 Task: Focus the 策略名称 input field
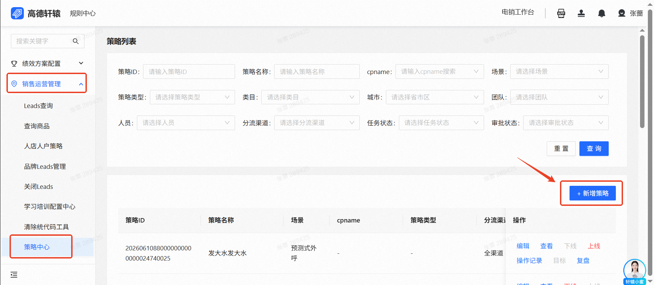317,72
